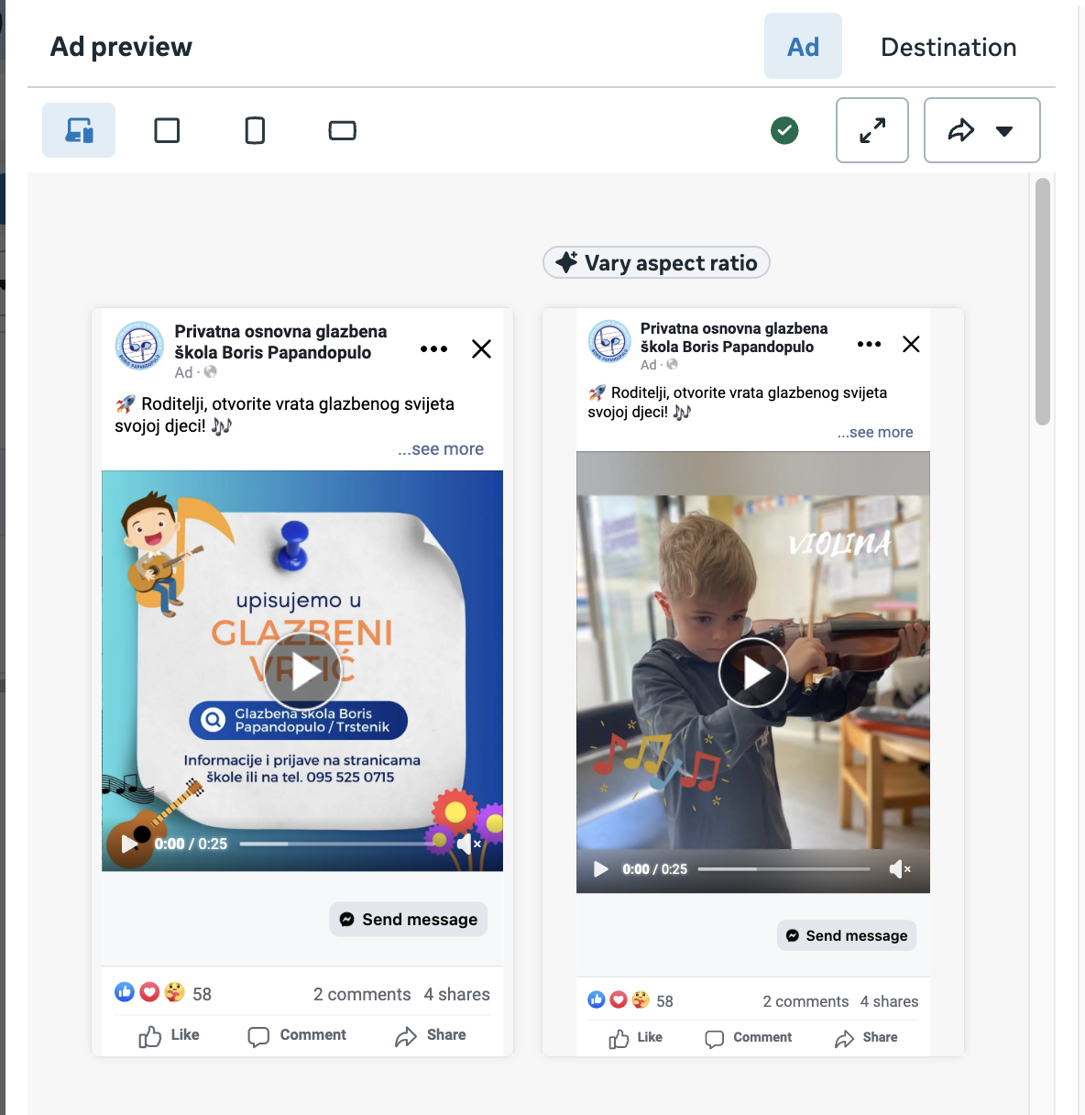The width and height of the screenshot is (1085, 1115).
Task: Click left ad page profile logo
Action: pyautogui.click(x=139, y=346)
